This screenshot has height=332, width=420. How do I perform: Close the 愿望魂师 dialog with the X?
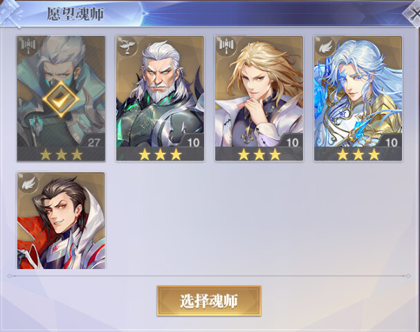414,14
